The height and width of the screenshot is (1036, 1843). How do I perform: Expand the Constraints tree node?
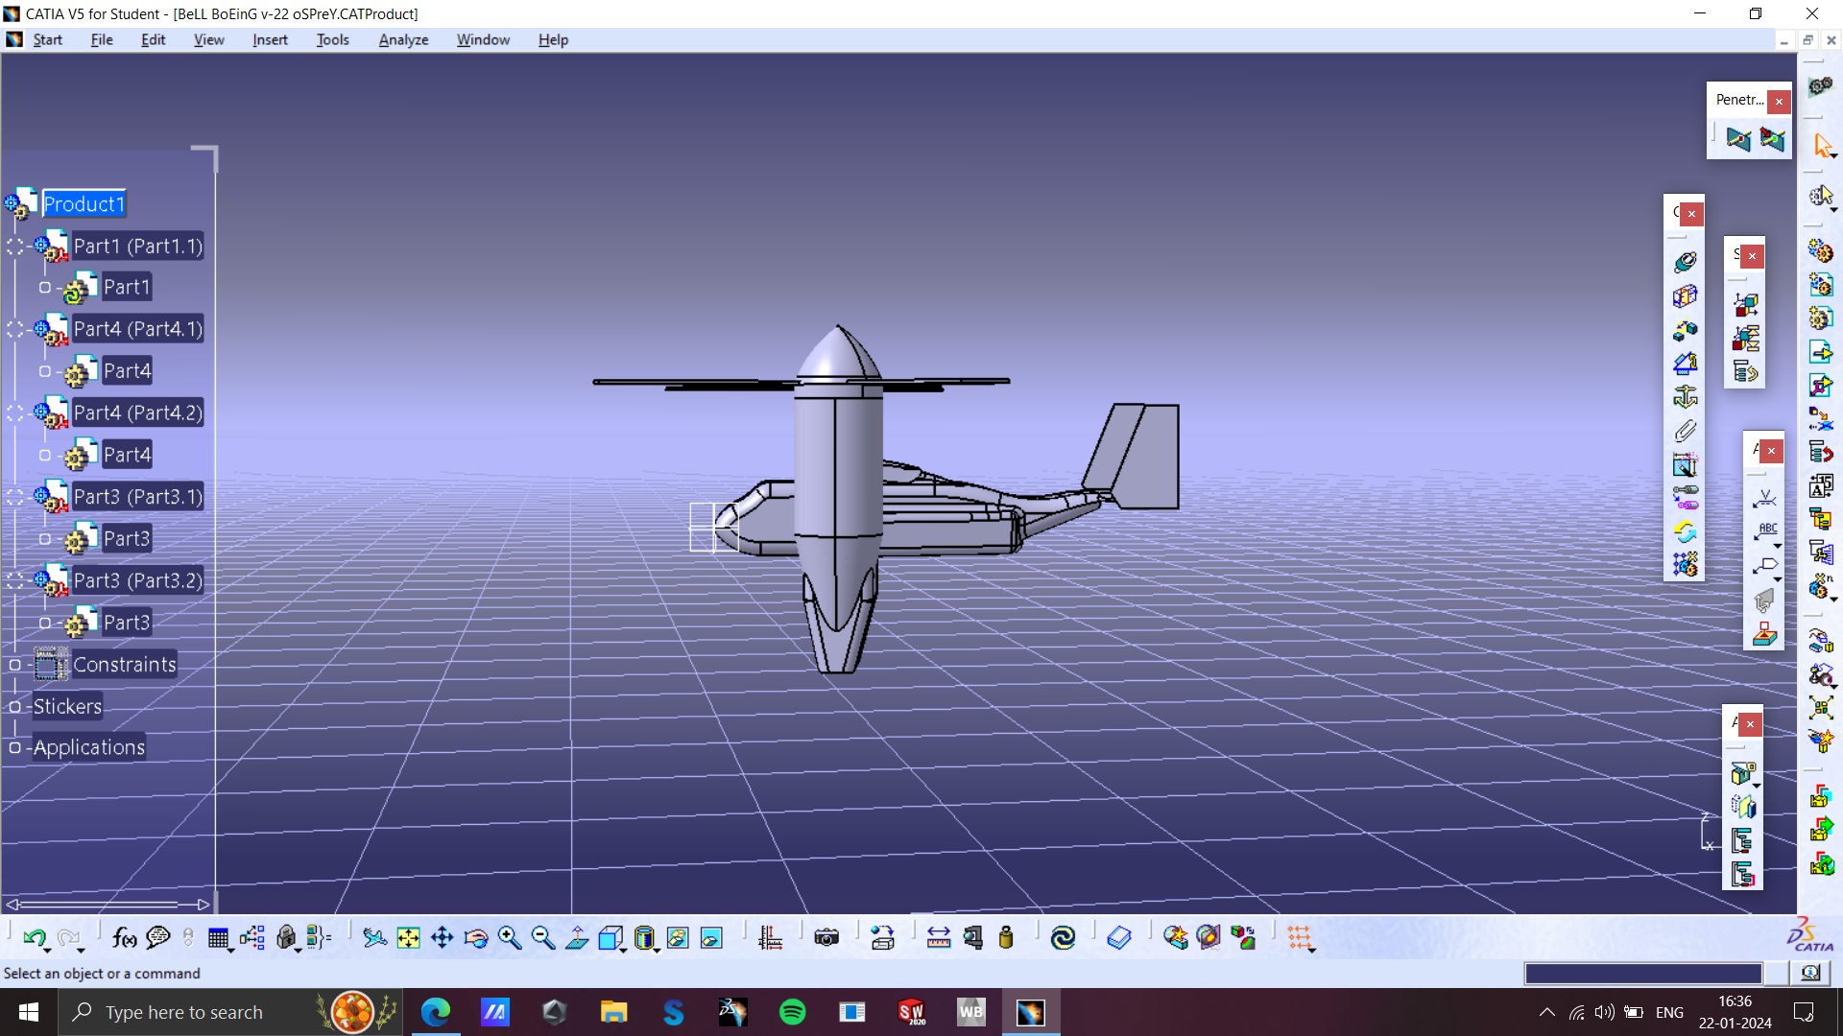click(14, 665)
